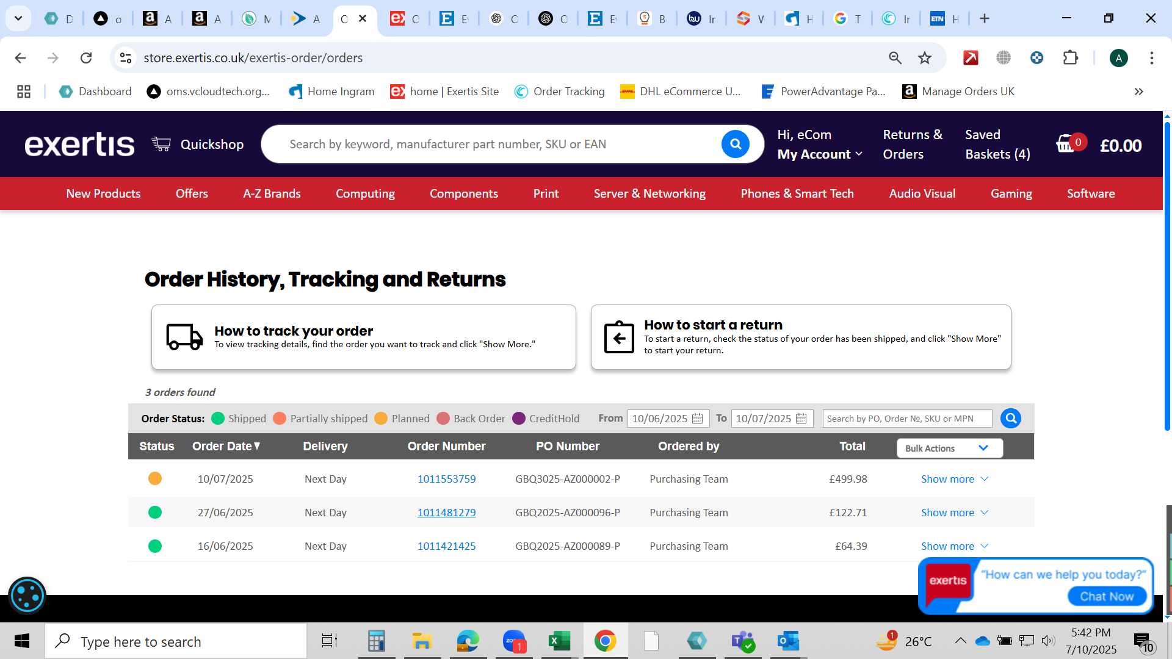
Task: Open the Bulk Actions dropdown
Action: point(949,448)
